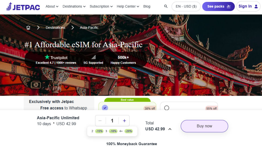Increase quantity with plus button

(x=124, y=121)
